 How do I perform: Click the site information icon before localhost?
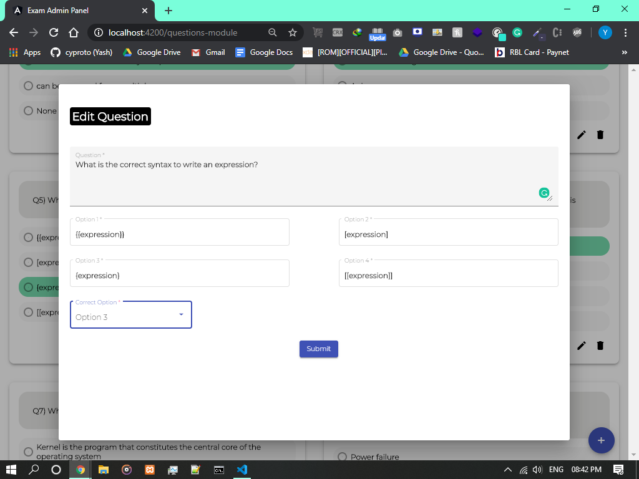point(99,32)
